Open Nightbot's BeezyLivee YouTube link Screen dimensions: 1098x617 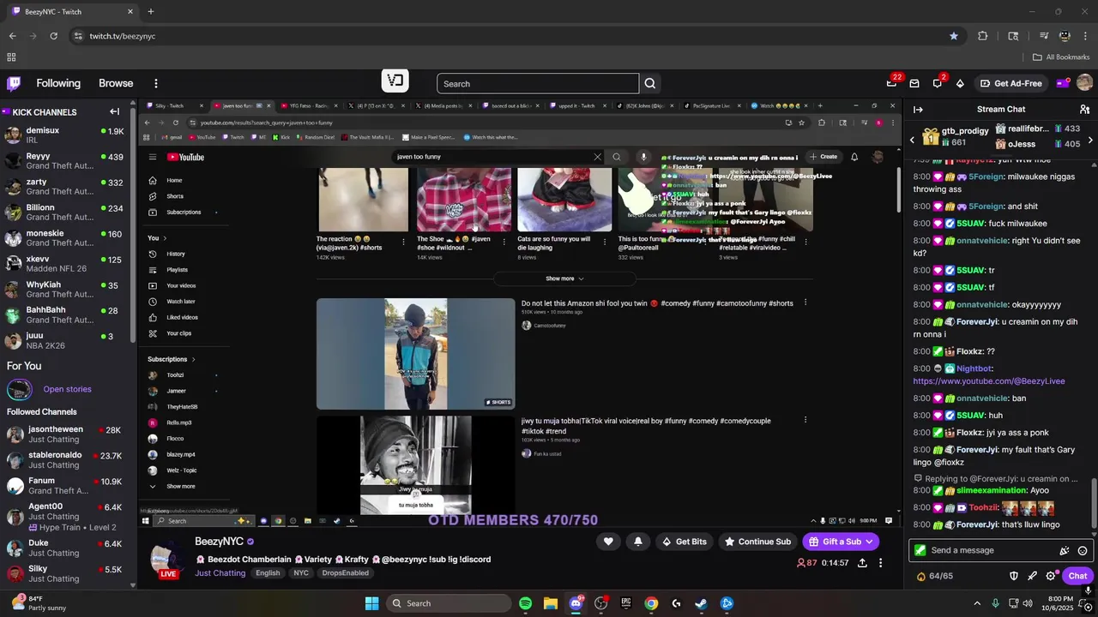coord(988,380)
